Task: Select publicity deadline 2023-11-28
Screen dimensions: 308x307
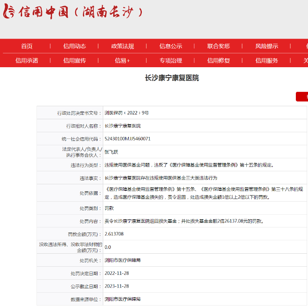Action: point(117,286)
